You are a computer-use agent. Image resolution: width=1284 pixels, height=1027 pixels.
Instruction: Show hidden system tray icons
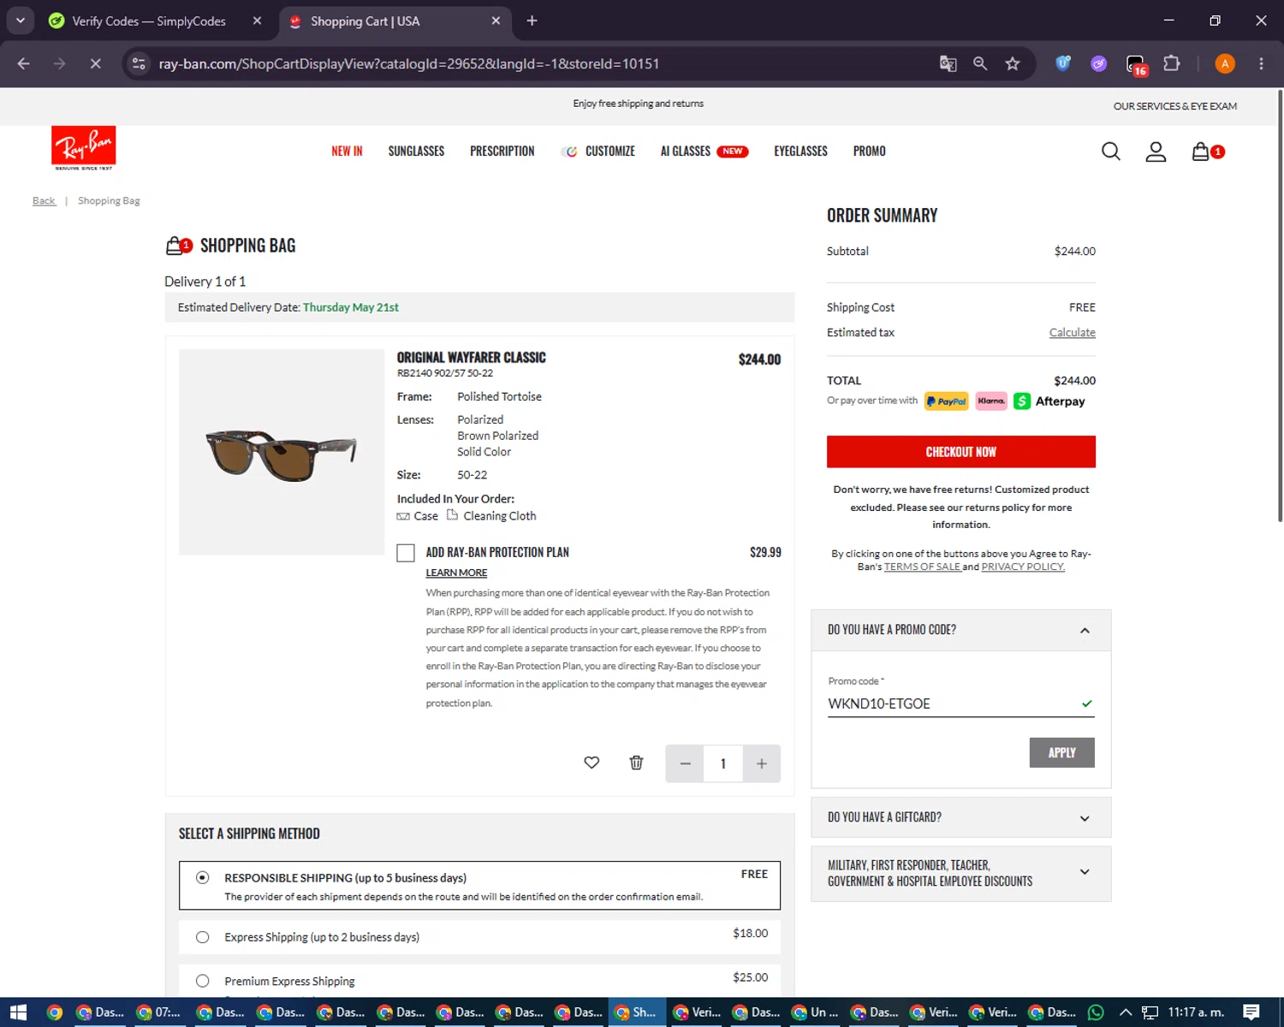click(x=1126, y=1012)
